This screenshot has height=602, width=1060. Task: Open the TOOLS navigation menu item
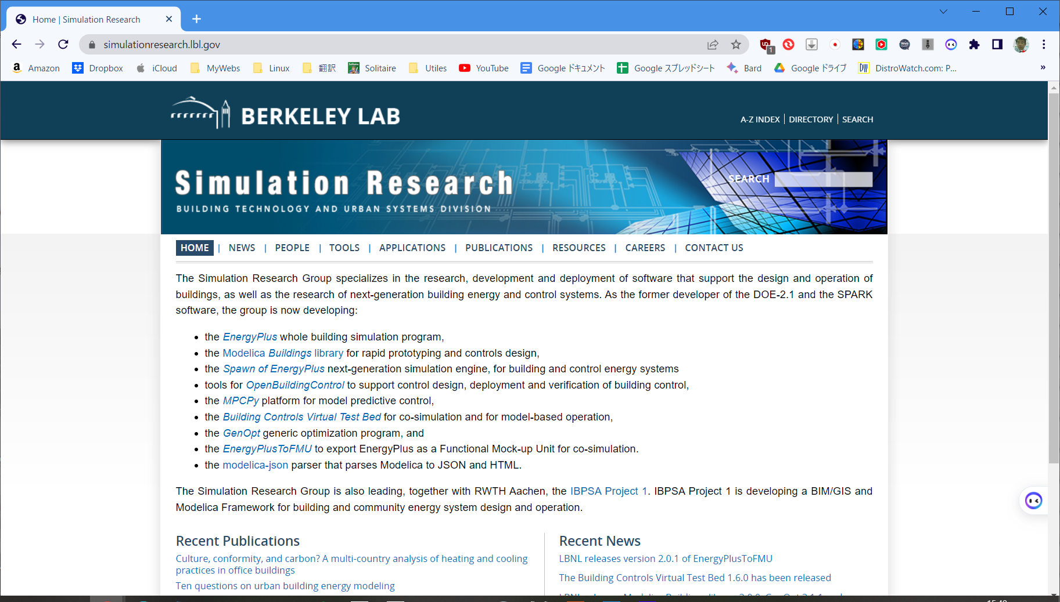(344, 248)
